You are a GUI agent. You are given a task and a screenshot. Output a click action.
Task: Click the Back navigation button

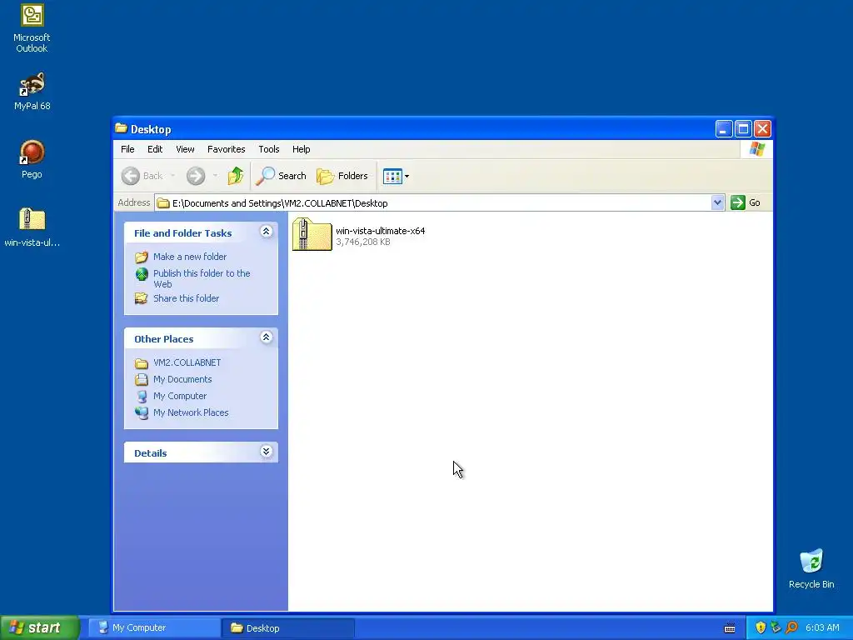[142, 176]
